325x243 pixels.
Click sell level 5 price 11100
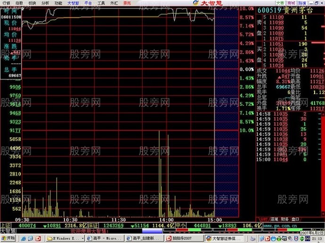276,17
